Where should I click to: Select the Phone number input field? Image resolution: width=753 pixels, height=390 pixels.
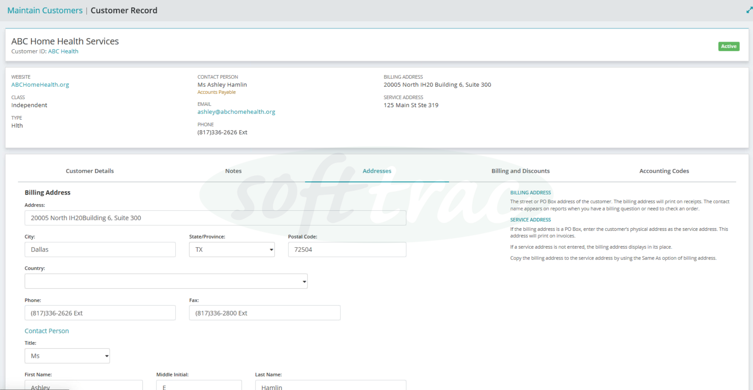[x=100, y=313]
